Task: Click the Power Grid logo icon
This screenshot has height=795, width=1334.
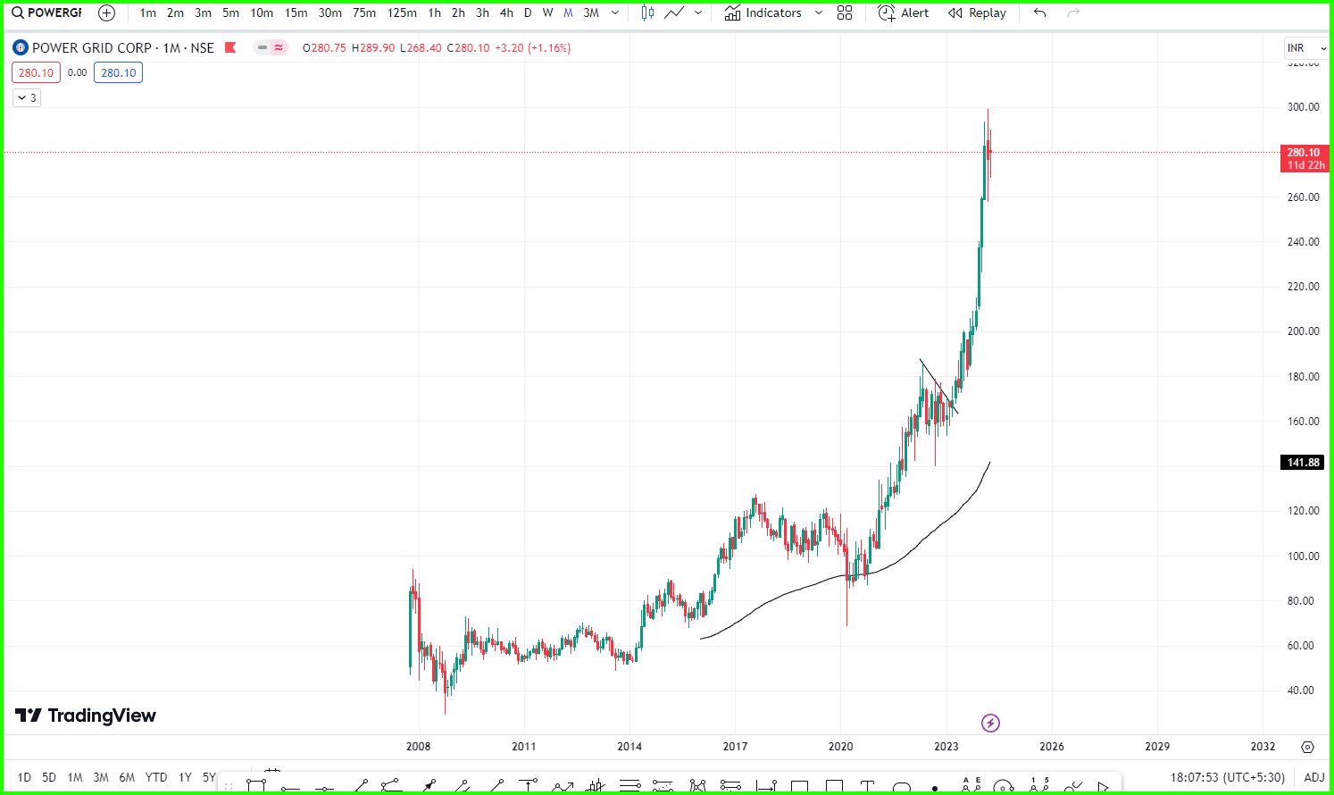Action: (21, 47)
